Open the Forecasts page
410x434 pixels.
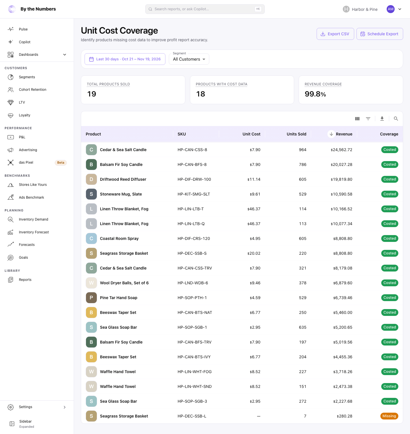[x=37, y=245]
